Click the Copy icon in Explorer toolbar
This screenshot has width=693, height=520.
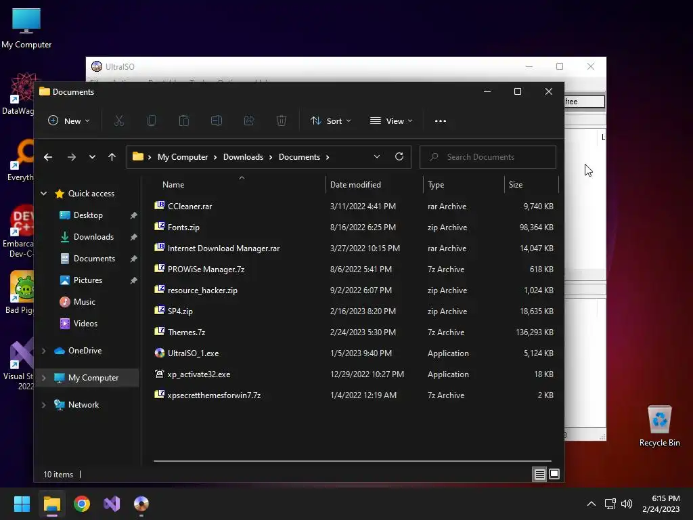pyautogui.click(x=152, y=121)
